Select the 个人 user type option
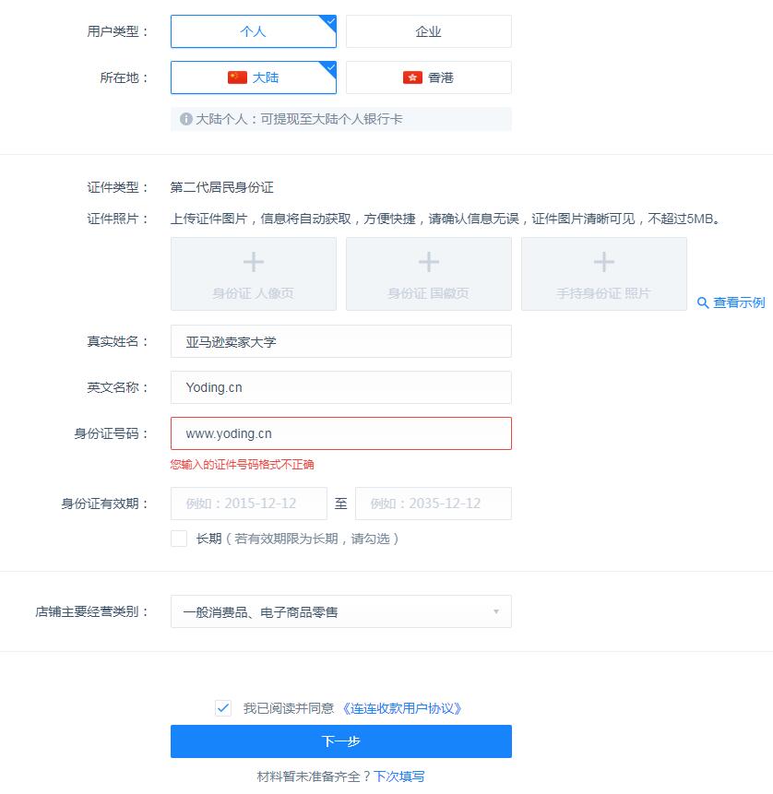Image resolution: width=773 pixels, height=794 pixels. tap(254, 31)
